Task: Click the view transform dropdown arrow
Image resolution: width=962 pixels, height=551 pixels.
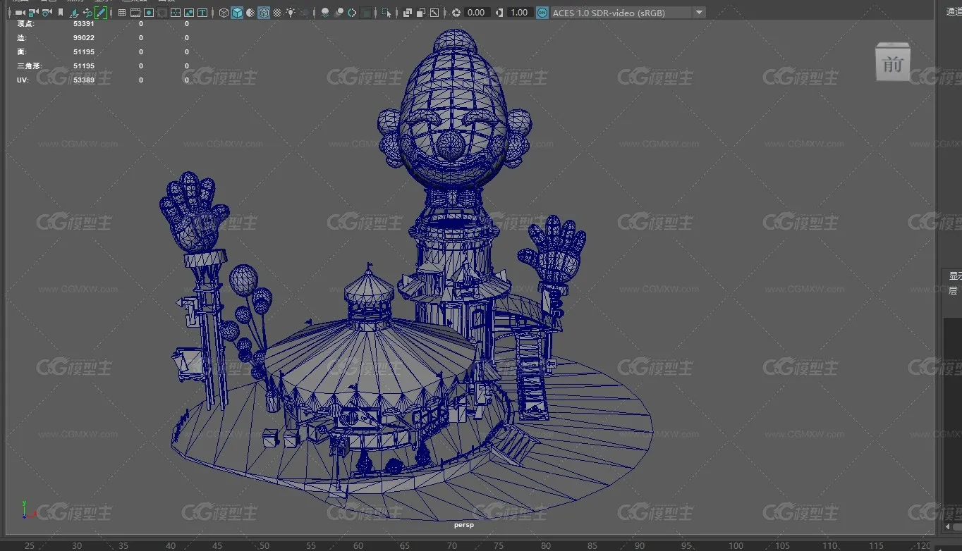Action: (699, 13)
